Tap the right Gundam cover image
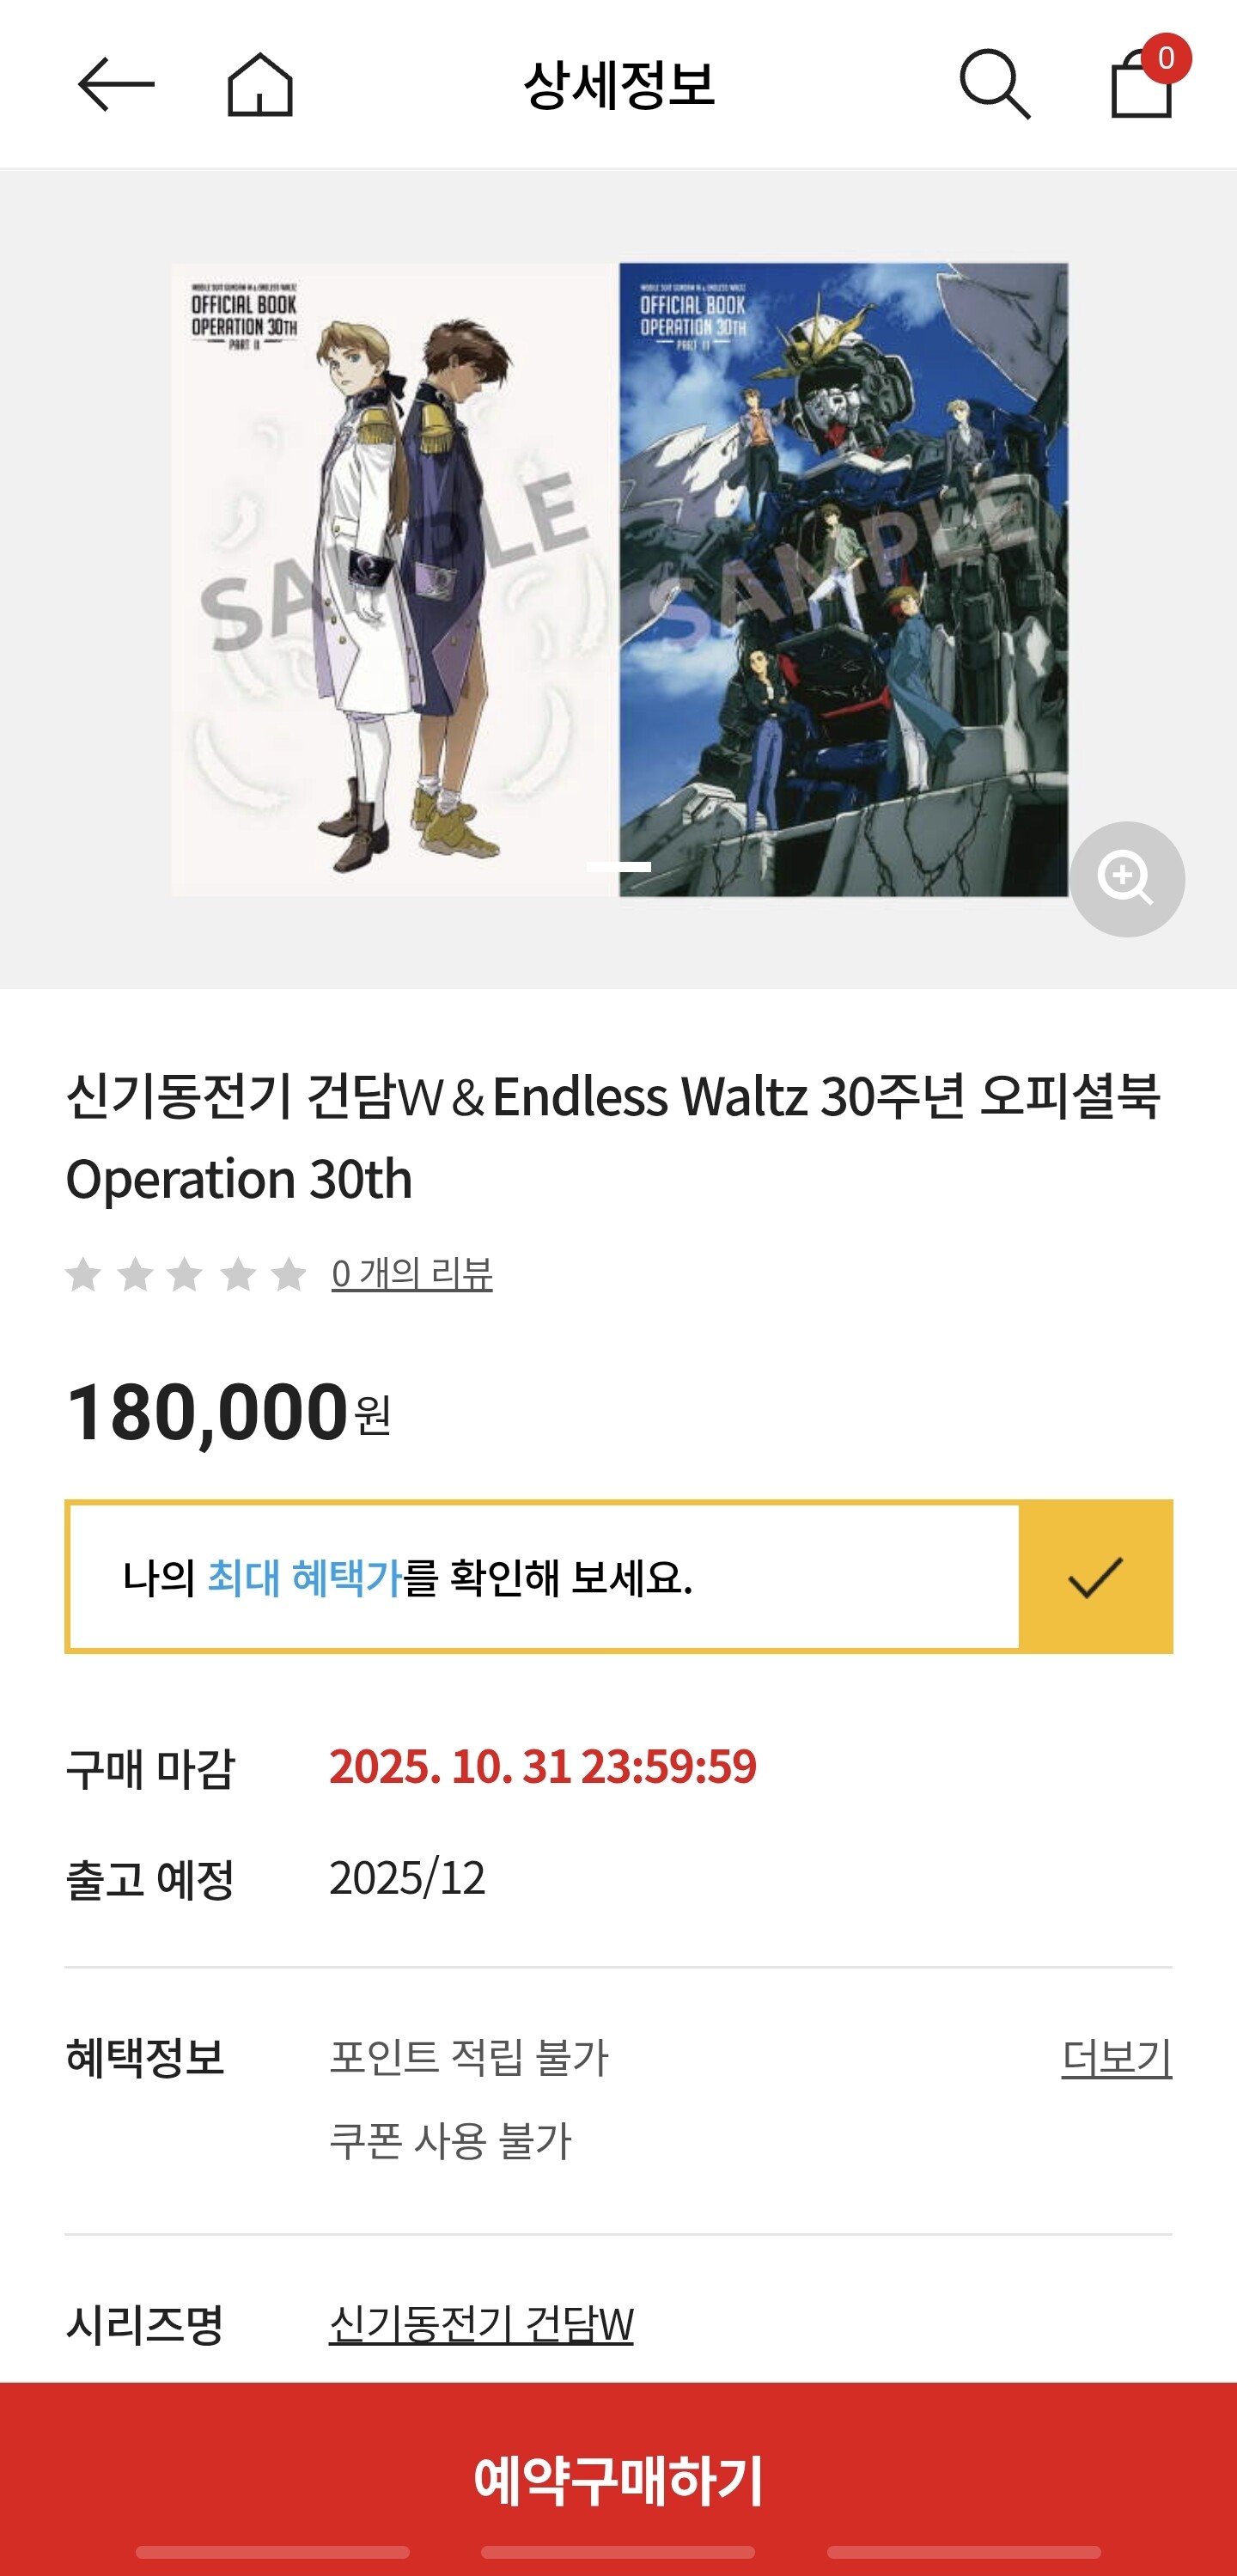 tap(843, 580)
